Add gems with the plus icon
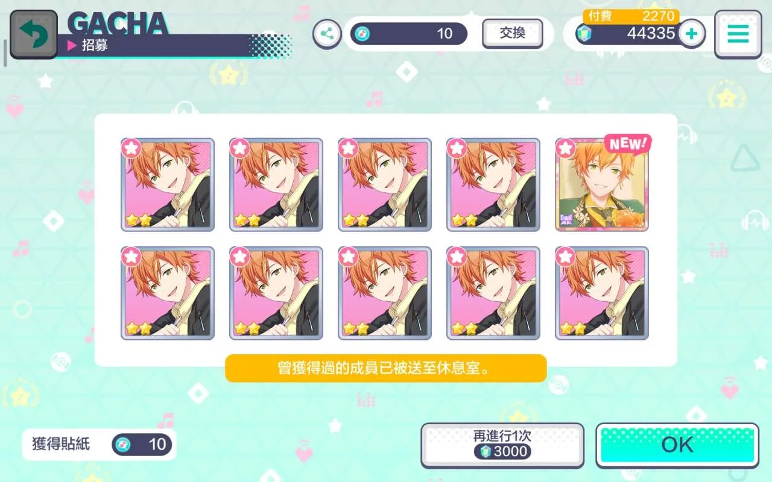Screen dimensions: 772x482 tap(692, 33)
